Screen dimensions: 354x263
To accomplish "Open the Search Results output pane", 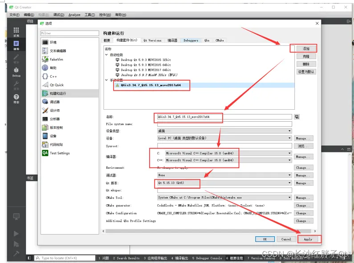I will [126, 258].
